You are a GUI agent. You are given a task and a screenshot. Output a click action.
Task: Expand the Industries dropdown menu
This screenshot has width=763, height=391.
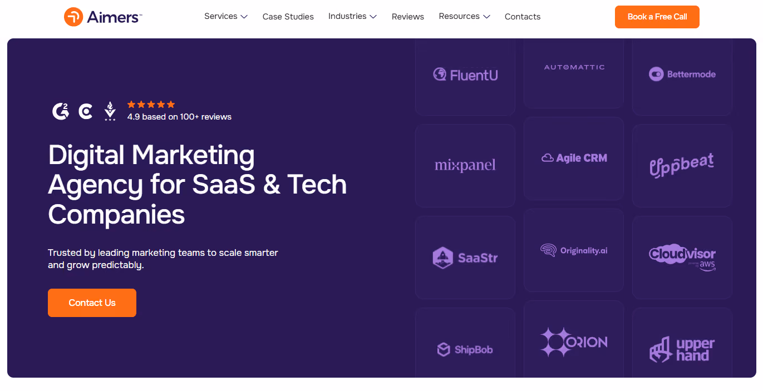(352, 17)
